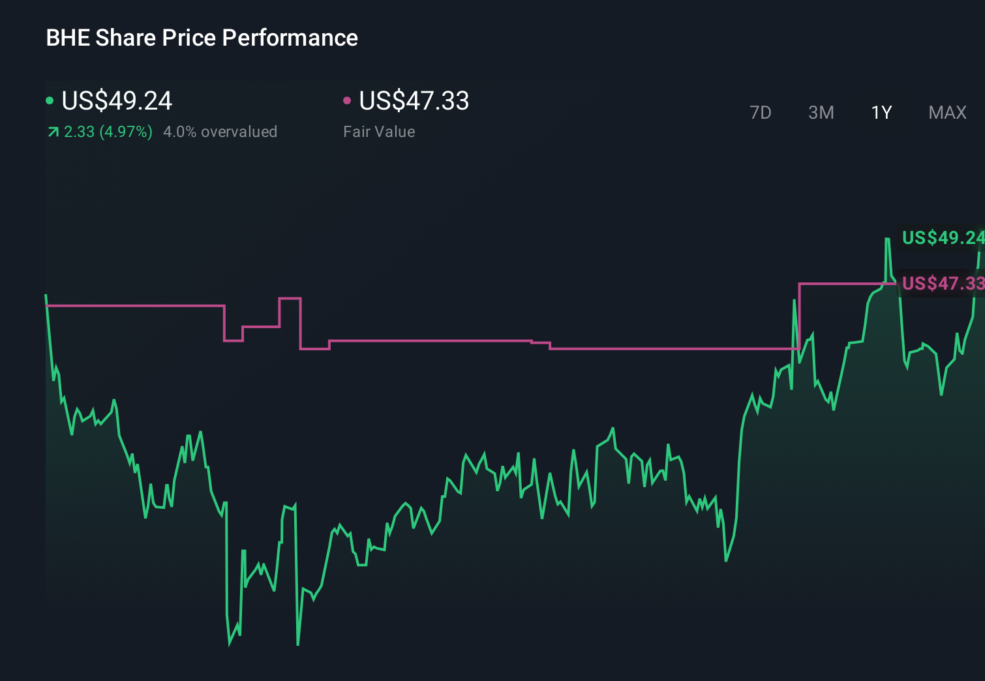Click the pink fair value line's raised step on left

click(x=290, y=299)
